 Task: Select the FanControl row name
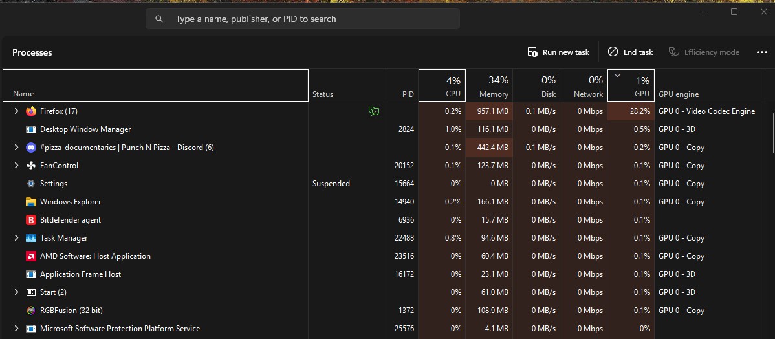(60, 166)
